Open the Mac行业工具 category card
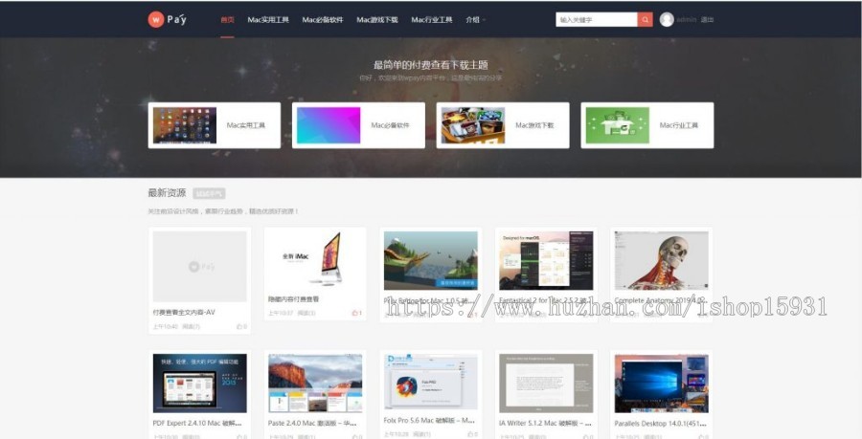 (647, 125)
